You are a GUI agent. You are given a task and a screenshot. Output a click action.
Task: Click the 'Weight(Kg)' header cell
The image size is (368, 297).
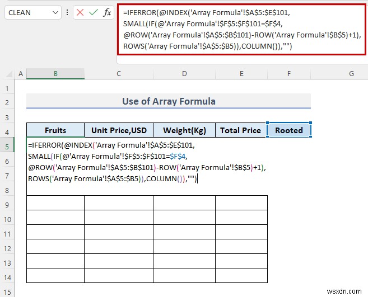(184, 130)
